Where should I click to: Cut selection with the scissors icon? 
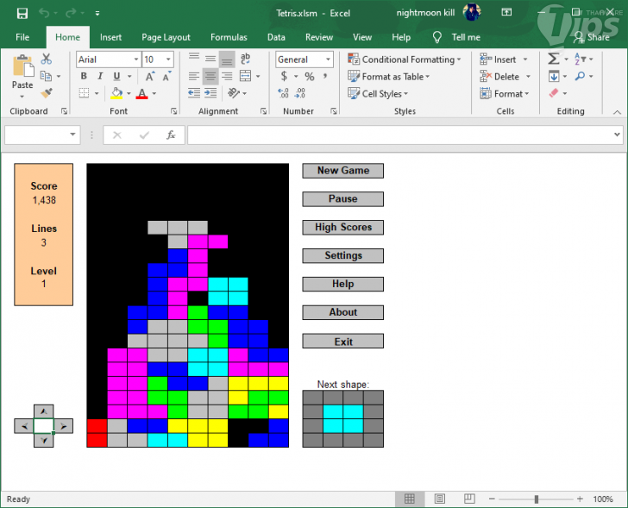[x=47, y=60]
